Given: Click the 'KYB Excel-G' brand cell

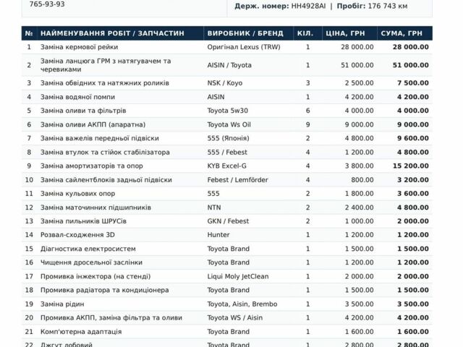Looking at the screenshot, I should pos(226,166).
